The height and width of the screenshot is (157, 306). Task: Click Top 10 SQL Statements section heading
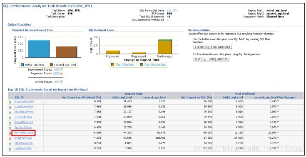[x=47, y=90]
